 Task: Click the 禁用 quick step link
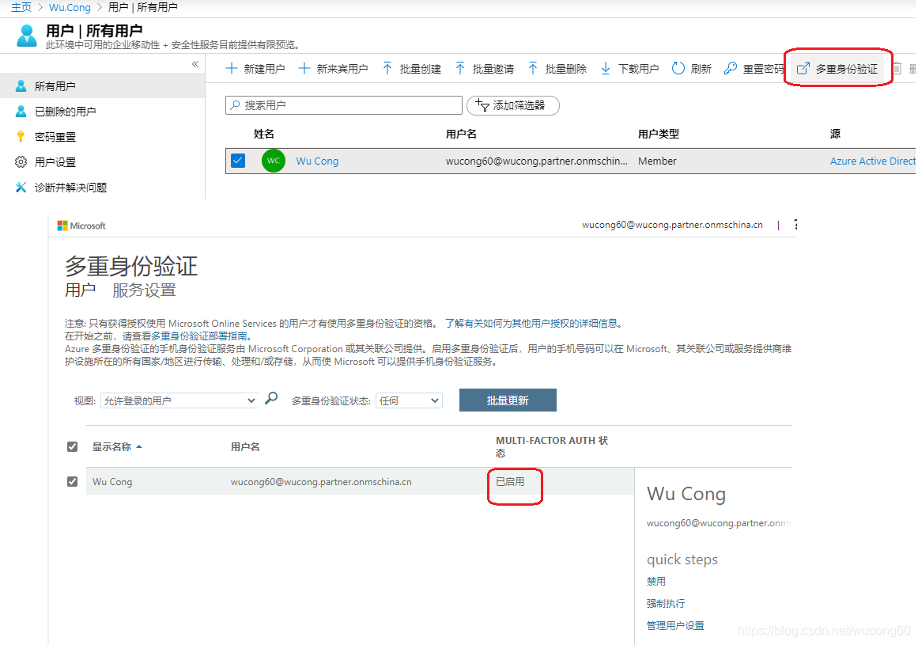[655, 581]
